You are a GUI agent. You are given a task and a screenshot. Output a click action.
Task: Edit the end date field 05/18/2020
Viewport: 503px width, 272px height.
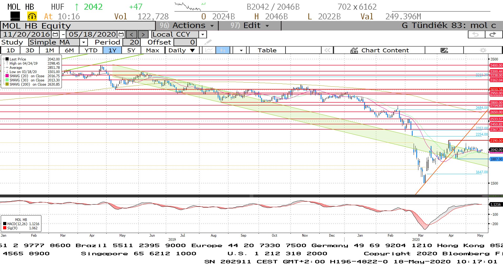(x=92, y=34)
